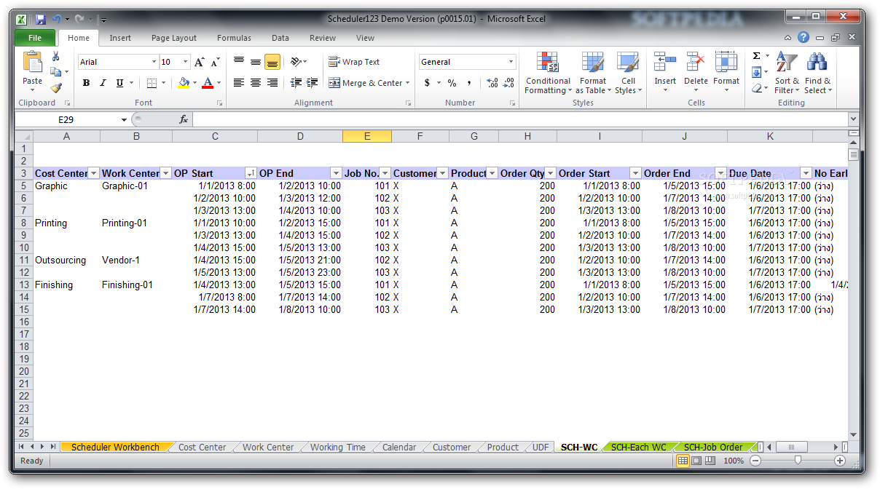Click the Increase Font Size icon

[x=200, y=63]
